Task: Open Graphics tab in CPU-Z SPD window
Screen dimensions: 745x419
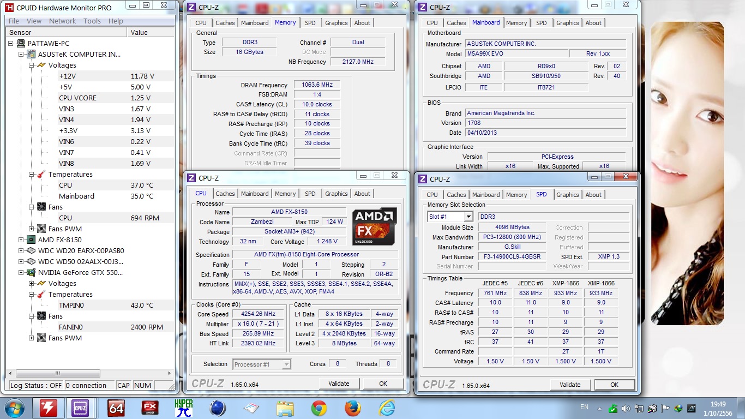Action: 568,195
